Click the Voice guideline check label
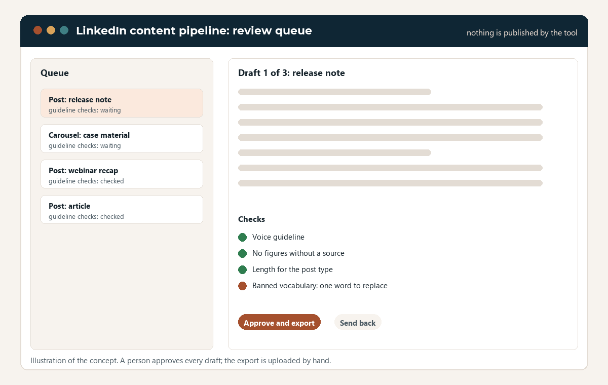The height and width of the screenshot is (385, 608). pos(278,237)
